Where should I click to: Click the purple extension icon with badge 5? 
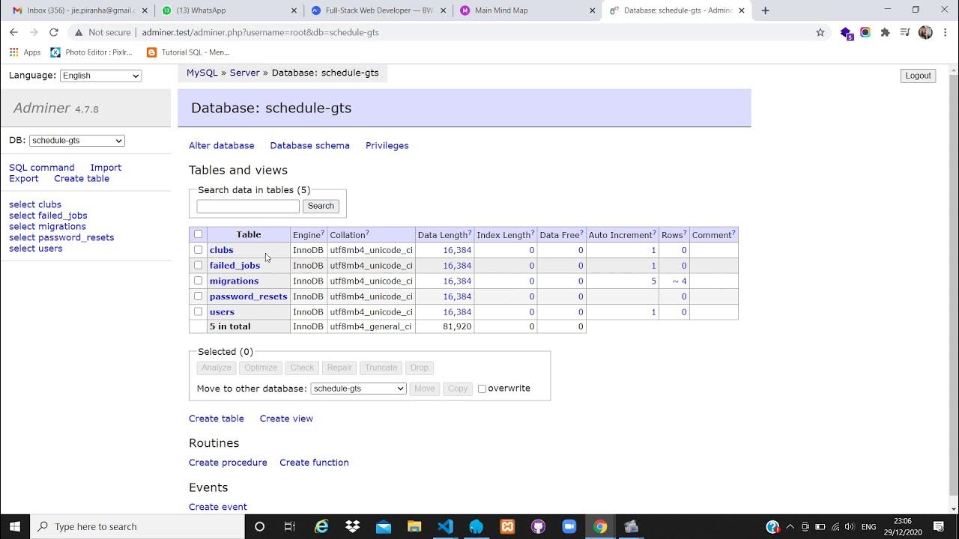846,33
